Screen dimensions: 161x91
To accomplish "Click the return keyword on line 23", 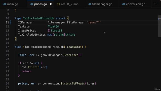I will click(26, 71).
